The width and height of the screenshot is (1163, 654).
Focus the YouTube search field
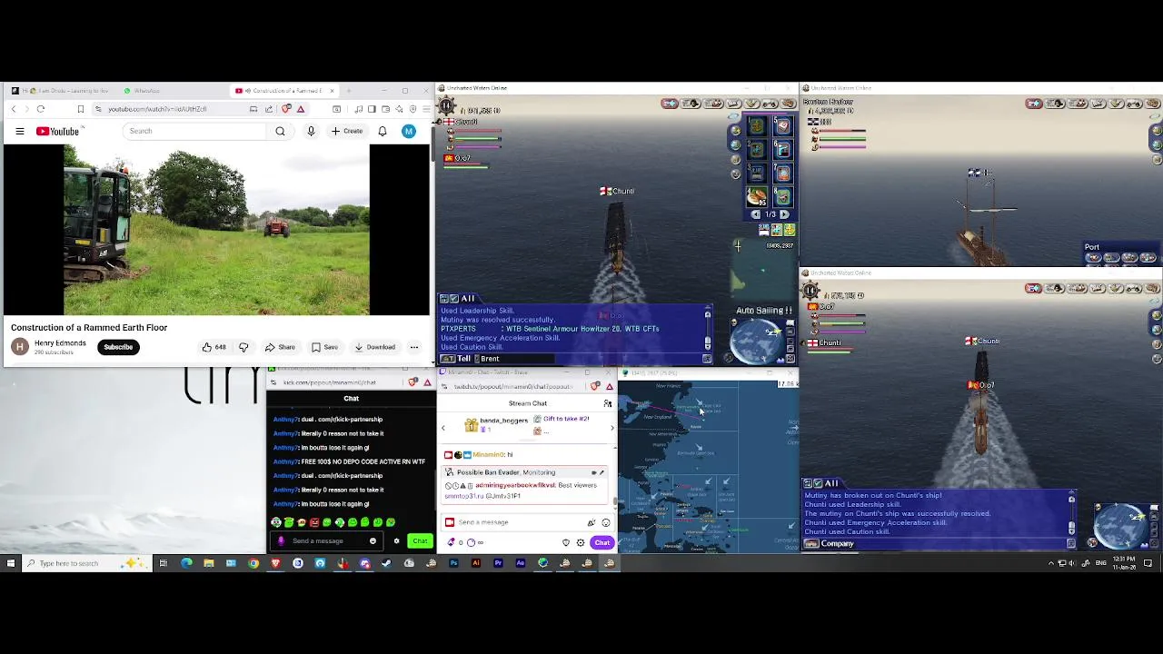195,131
